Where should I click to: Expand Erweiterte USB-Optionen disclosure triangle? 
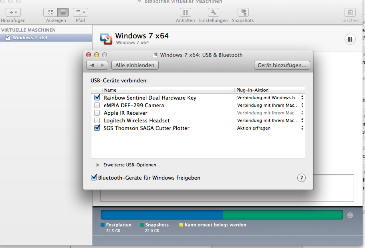coord(98,165)
